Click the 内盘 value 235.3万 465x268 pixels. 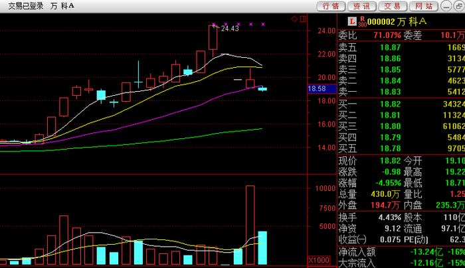coord(450,205)
